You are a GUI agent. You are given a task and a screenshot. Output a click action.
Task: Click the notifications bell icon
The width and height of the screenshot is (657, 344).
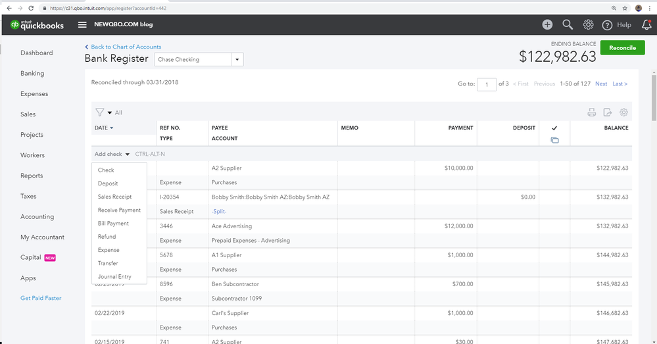click(x=646, y=25)
